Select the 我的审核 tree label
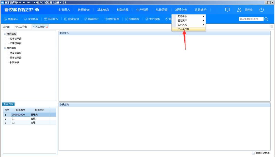This screenshot has height=157, width=275. pos(11,34)
